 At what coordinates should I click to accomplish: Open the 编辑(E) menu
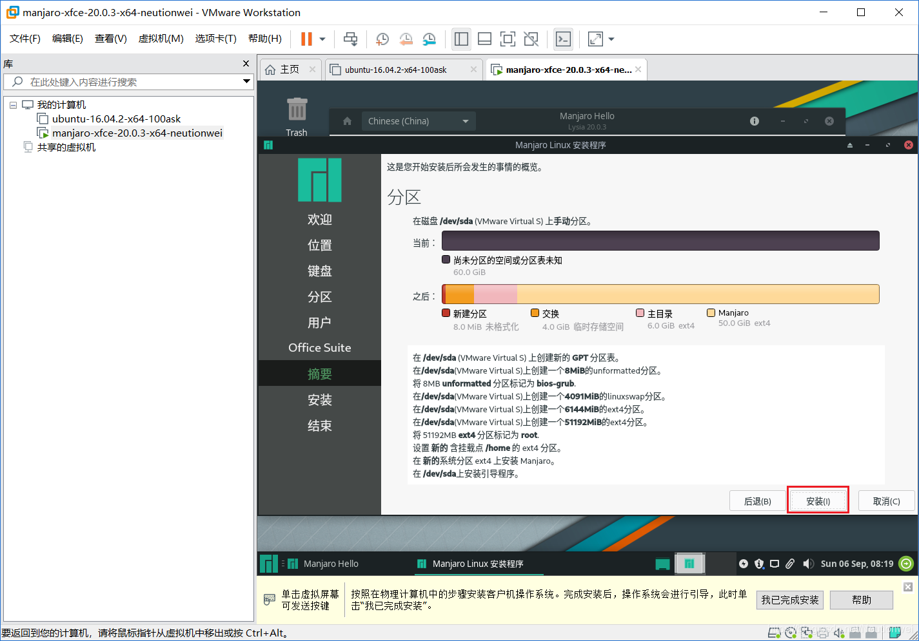coord(68,39)
